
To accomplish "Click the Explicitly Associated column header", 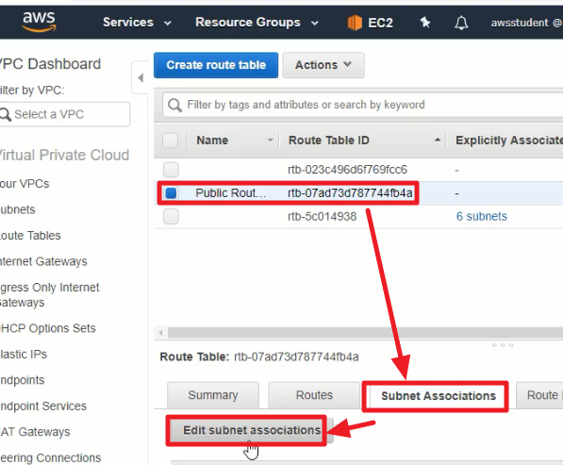I will pyautogui.click(x=509, y=140).
